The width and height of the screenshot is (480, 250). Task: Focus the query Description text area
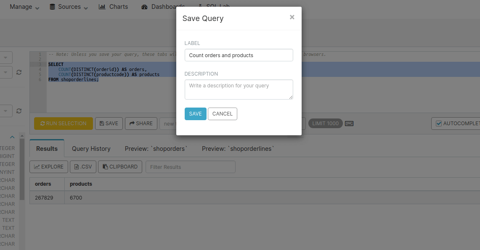239,89
